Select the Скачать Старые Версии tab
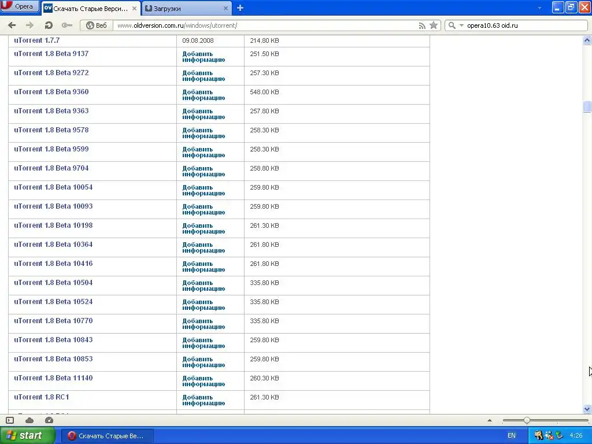The image size is (592, 444). pos(91,8)
